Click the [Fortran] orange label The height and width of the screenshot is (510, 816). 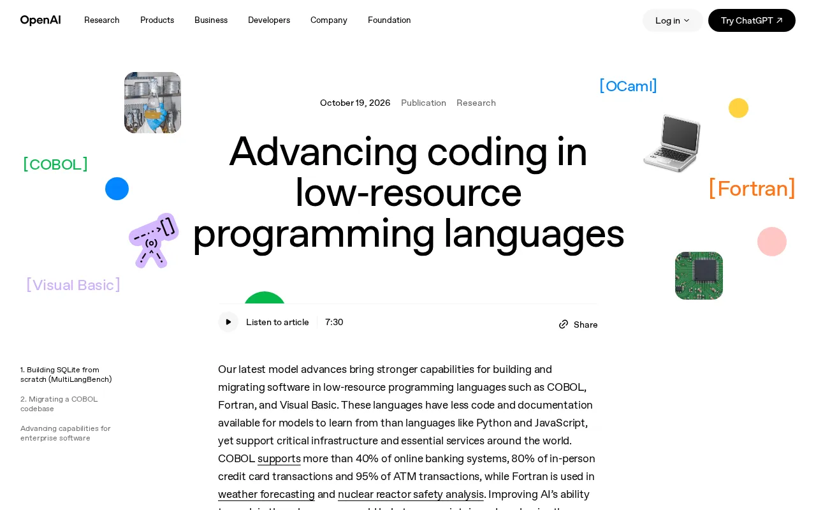[752, 188]
